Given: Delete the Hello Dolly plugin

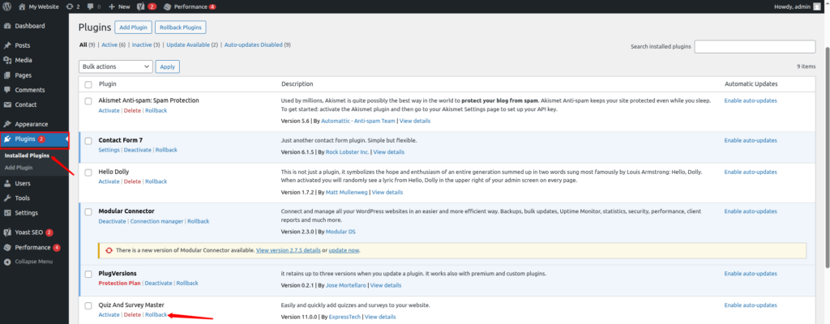Looking at the screenshot, I should (x=132, y=181).
